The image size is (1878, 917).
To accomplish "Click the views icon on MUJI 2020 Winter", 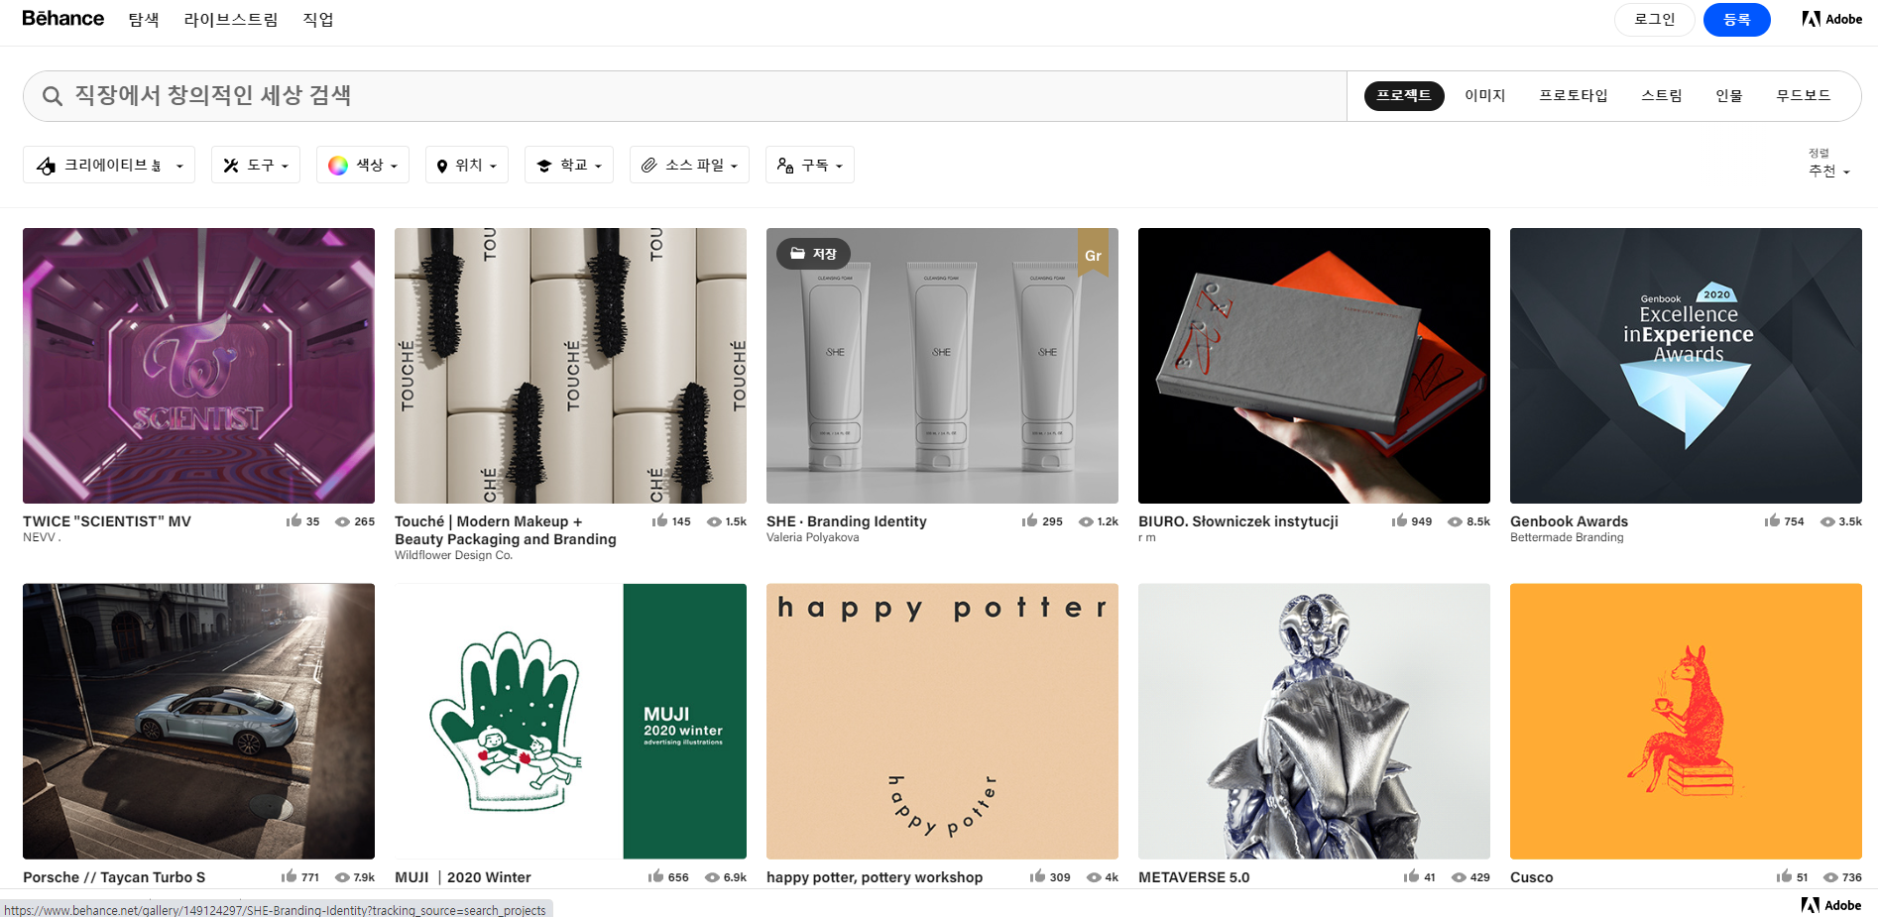I will click(712, 877).
